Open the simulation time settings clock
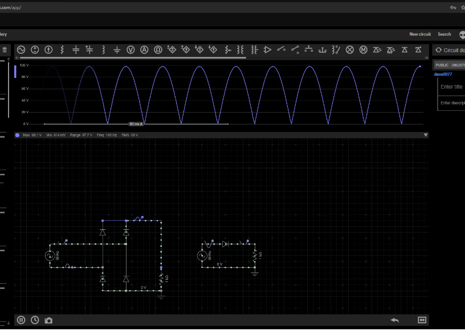This screenshot has height=331, width=465. [x=35, y=320]
